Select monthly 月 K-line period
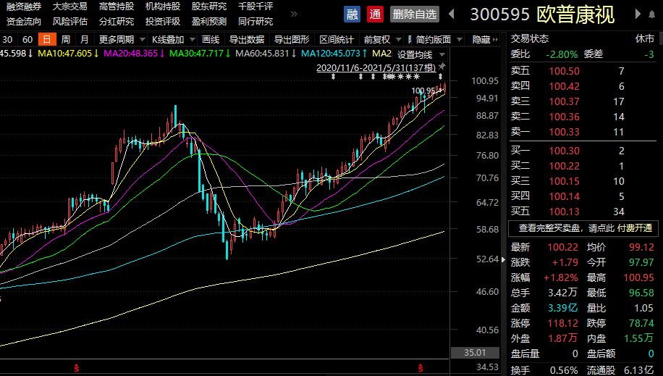This screenshot has height=376, width=663. pos(84,40)
